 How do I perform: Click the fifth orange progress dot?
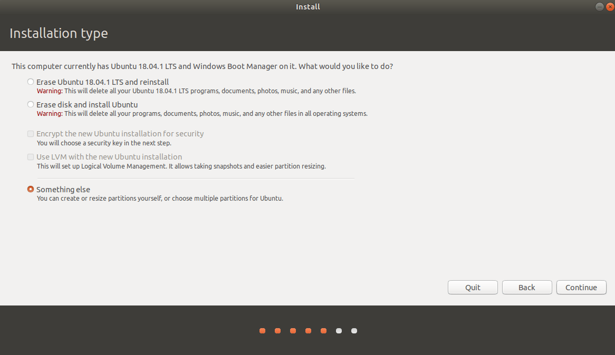(323, 331)
